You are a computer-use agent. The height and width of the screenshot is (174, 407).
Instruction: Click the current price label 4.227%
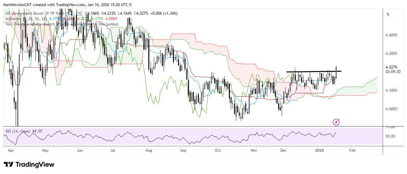click(391, 67)
